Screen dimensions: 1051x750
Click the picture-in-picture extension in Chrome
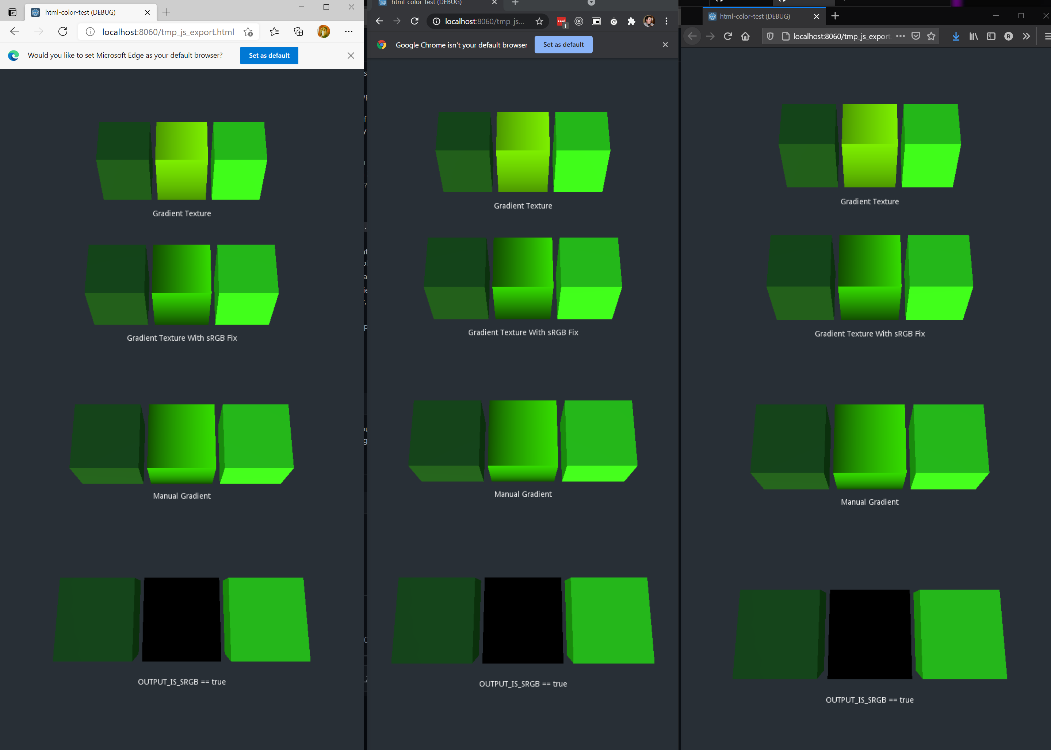tap(596, 21)
